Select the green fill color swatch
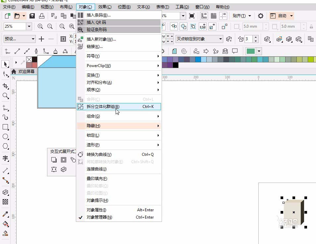 [x=250, y=51]
